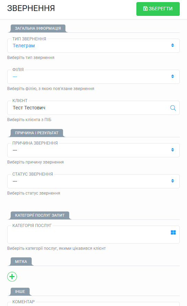This screenshot has width=187, height=306.
Task: Click the green ЗБЕРЕГТИ save button
Action: pyautogui.click(x=158, y=9)
